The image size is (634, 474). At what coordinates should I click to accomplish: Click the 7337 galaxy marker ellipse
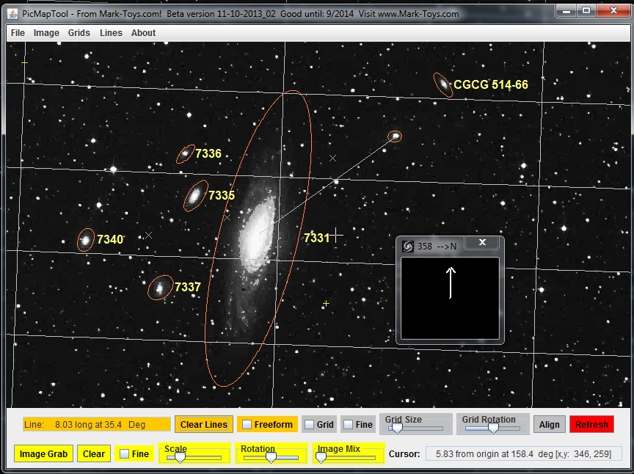[x=159, y=288]
